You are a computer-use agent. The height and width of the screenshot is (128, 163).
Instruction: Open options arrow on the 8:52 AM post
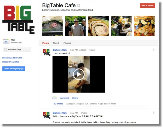point(154,113)
